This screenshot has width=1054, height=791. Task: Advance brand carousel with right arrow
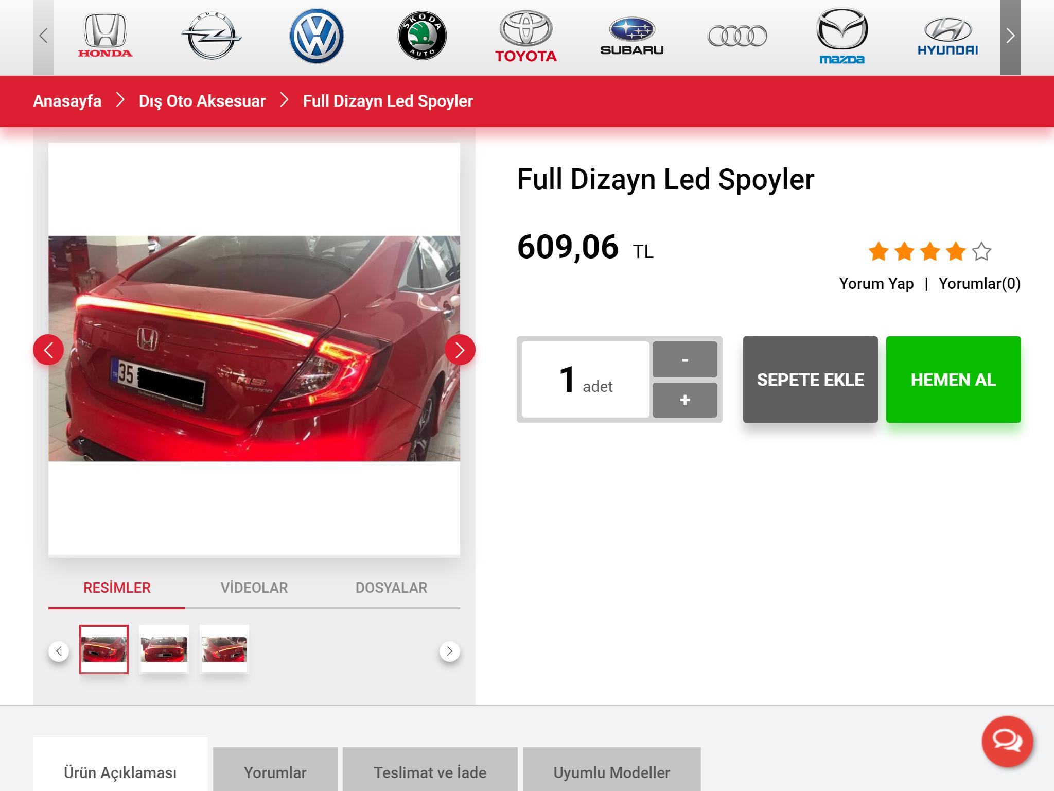tap(1010, 37)
